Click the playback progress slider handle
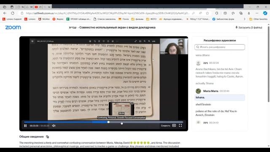This screenshot has width=270, height=152. (108, 122)
